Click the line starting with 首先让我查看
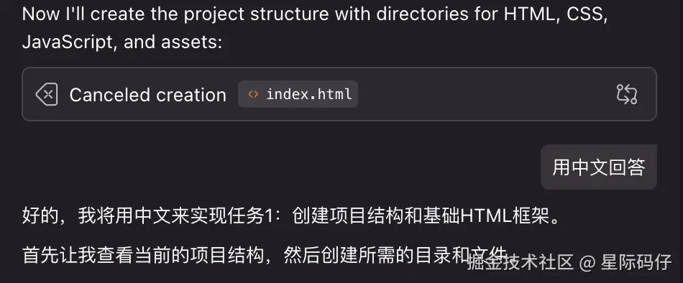This screenshot has width=683, height=283. 266,256
